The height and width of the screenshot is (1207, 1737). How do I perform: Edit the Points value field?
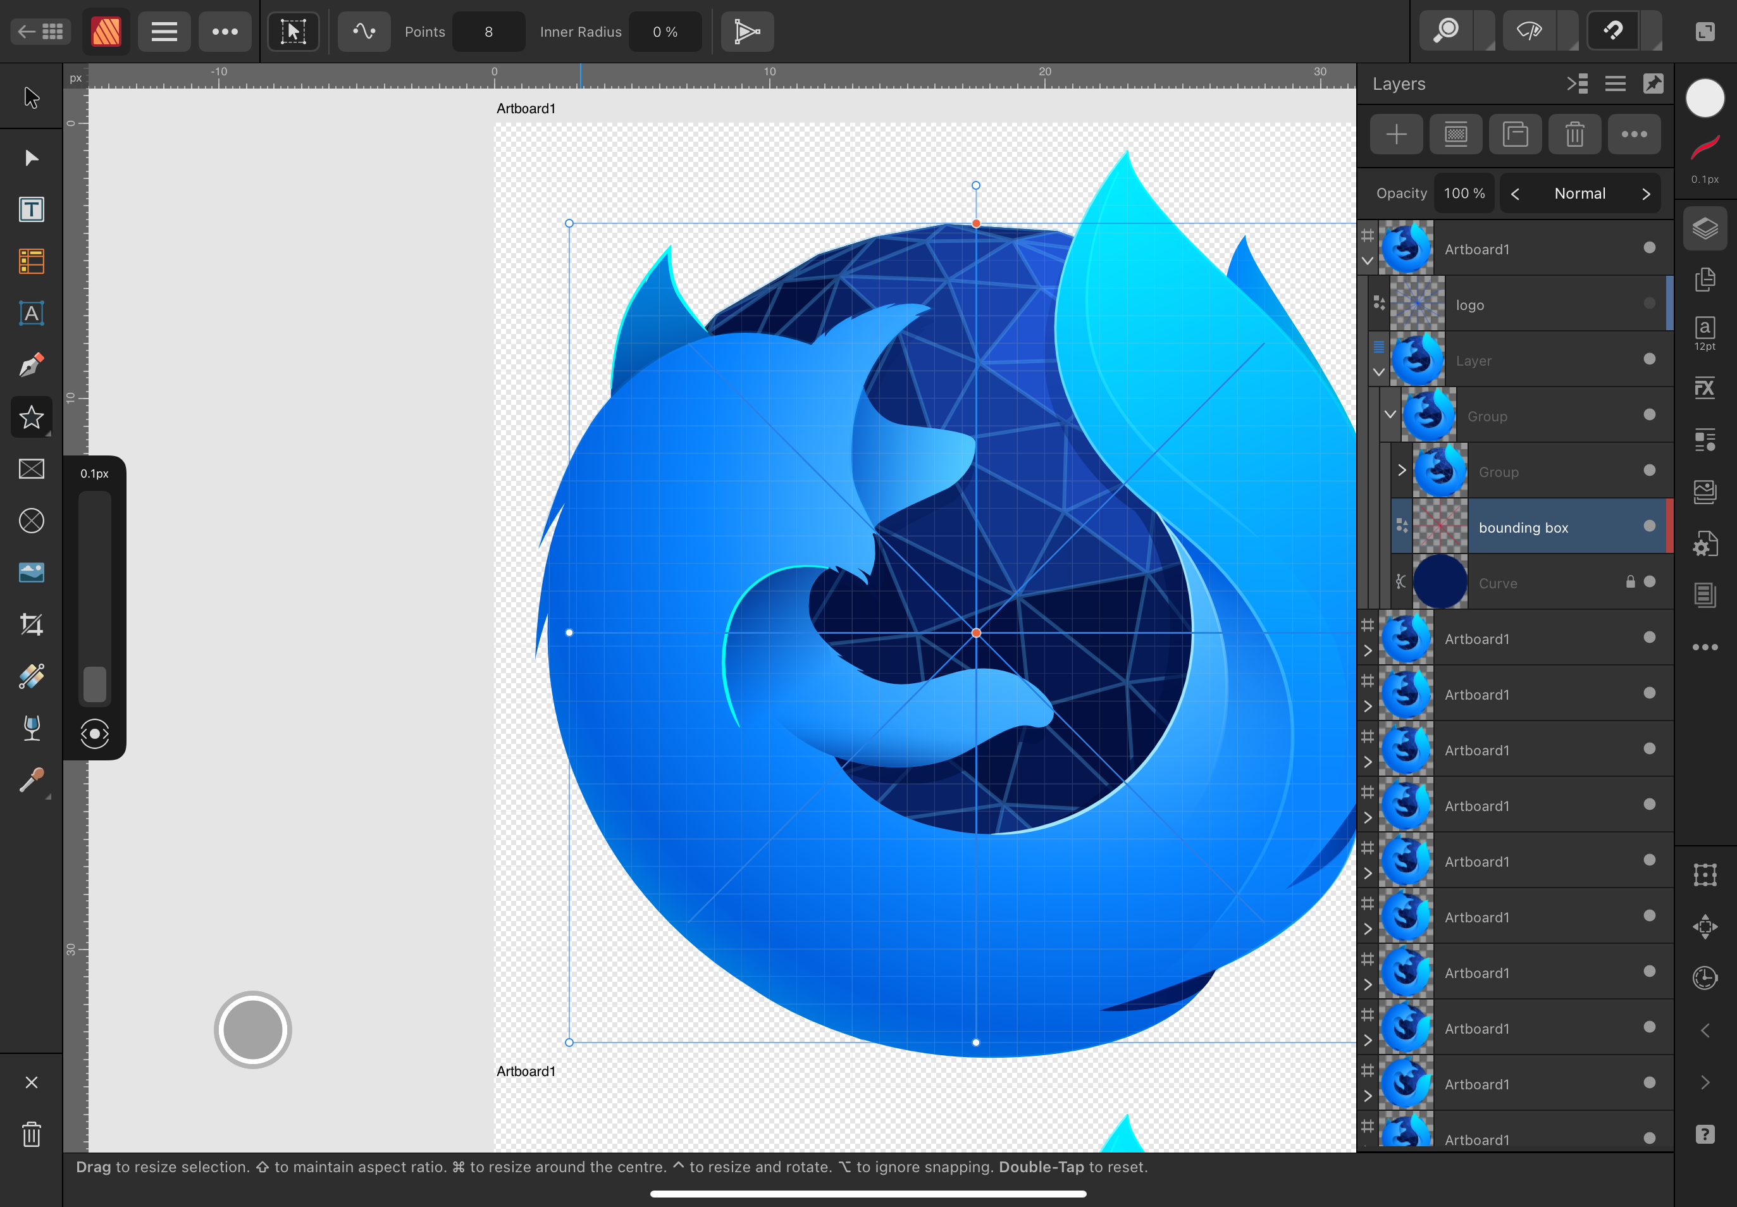click(488, 32)
